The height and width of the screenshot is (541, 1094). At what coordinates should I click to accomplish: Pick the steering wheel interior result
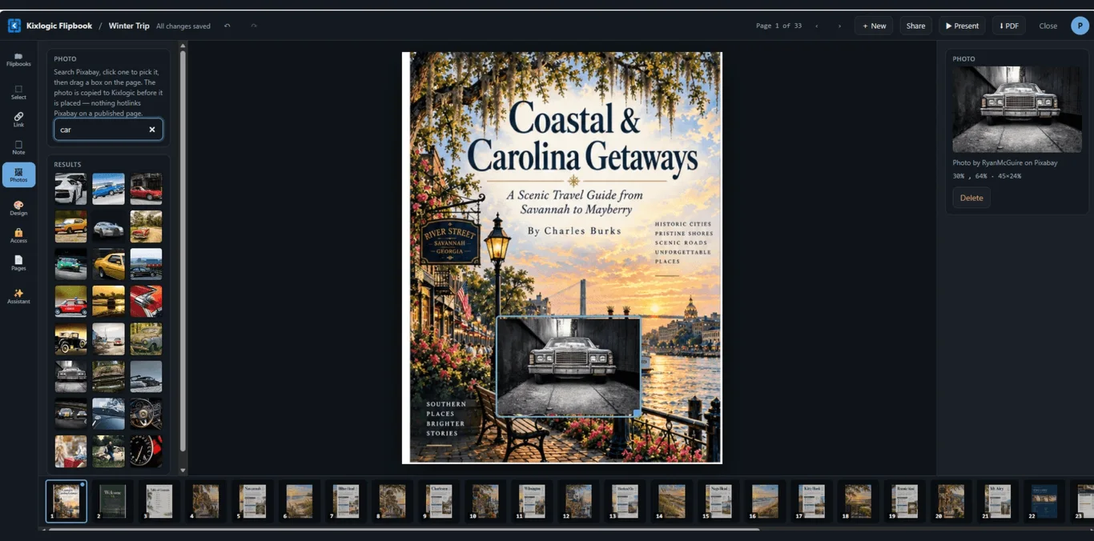tap(146, 414)
